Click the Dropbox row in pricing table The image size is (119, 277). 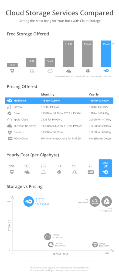pyautogui.click(x=59, y=132)
